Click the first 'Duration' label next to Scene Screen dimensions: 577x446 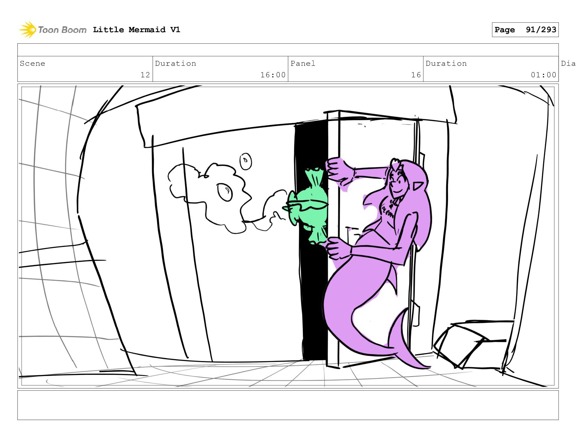click(x=176, y=63)
